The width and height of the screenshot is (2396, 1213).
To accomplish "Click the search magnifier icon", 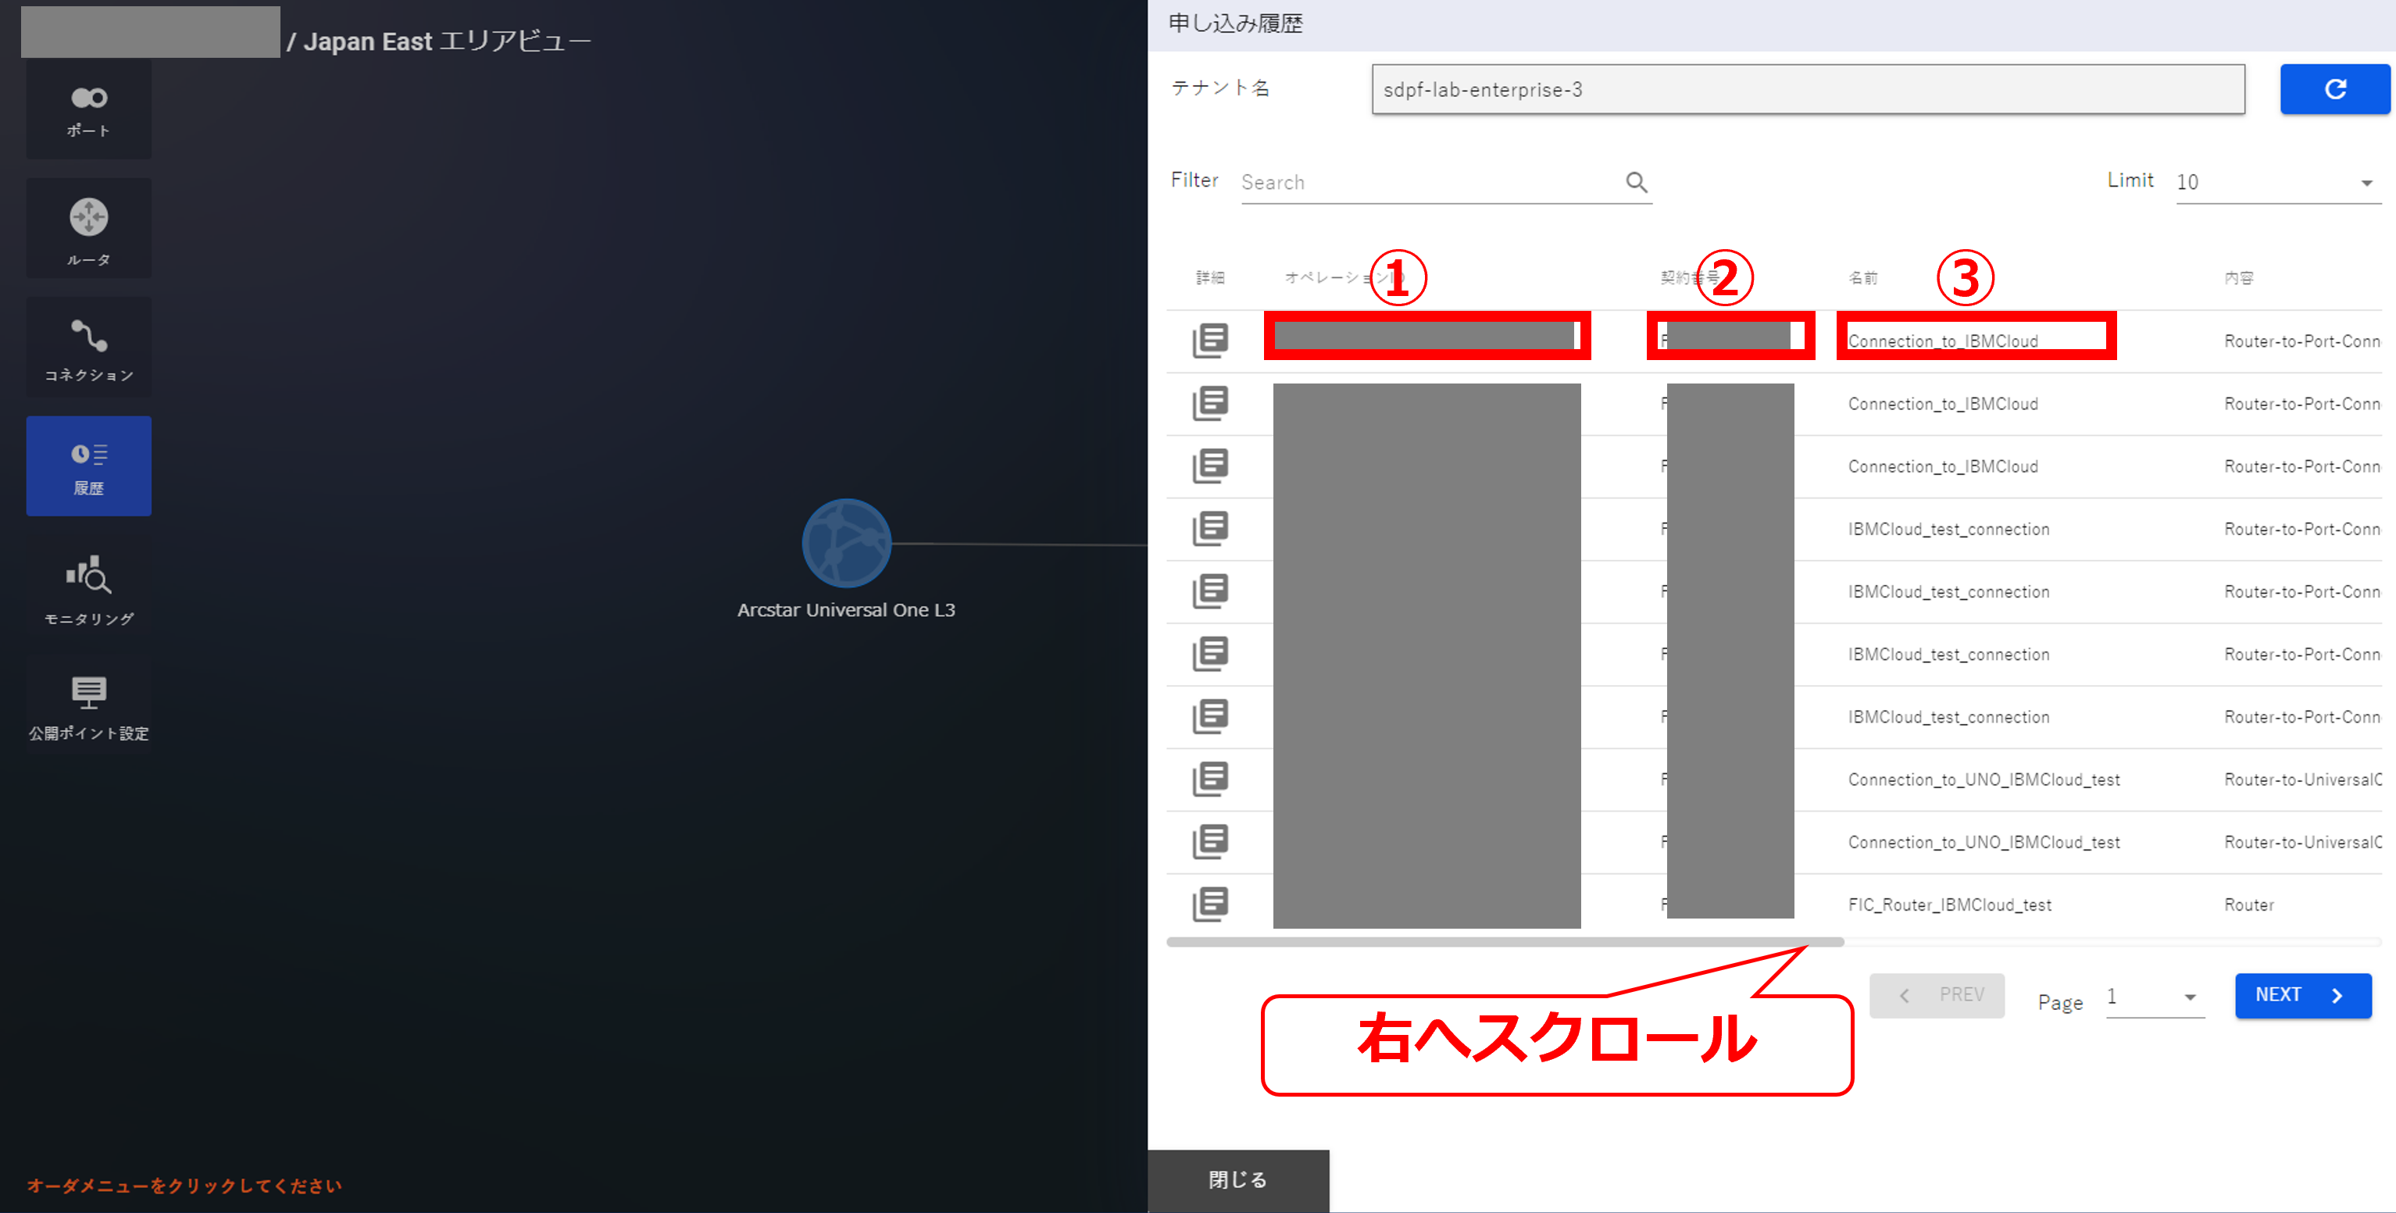I will [1636, 182].
